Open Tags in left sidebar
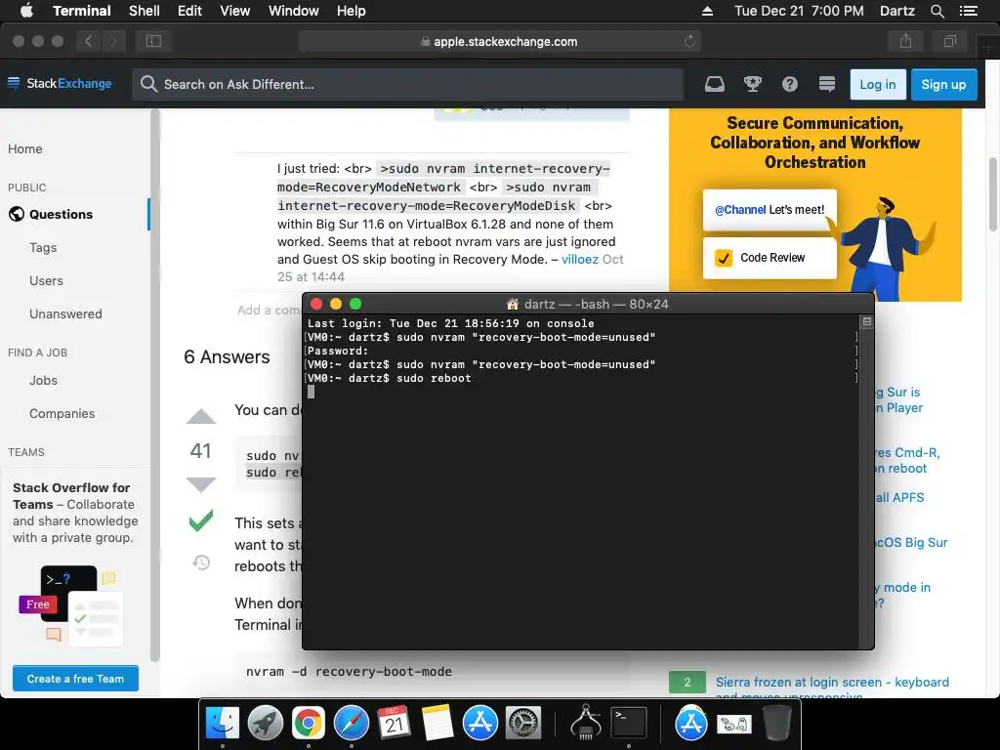Image resolution: width=1000 pixels, height=750 pixels. click(43, 247)
